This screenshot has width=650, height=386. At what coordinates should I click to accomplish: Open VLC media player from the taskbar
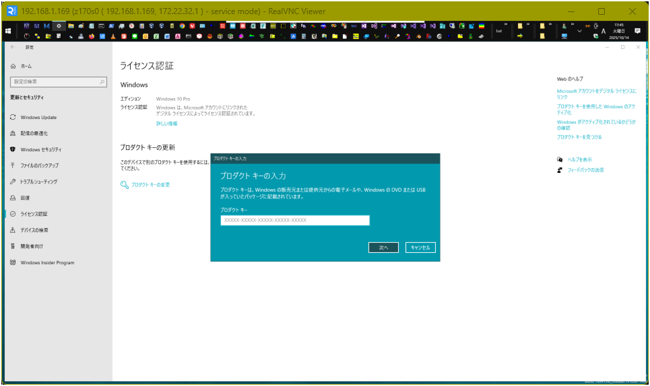(112, 36)
